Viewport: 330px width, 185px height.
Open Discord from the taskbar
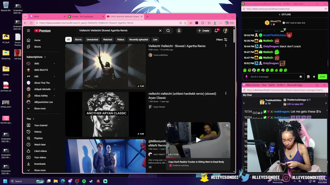[70, 181]
